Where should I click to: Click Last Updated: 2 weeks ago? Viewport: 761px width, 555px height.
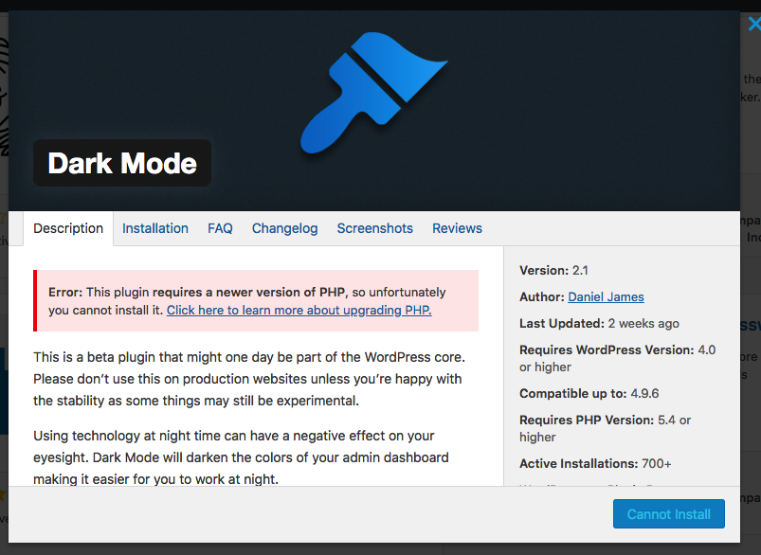(x=599, y=324)
